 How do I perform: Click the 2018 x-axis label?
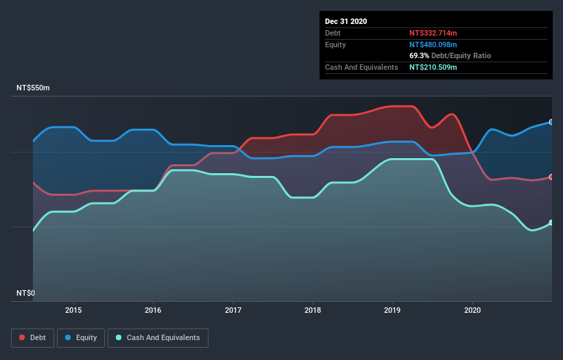313,310
